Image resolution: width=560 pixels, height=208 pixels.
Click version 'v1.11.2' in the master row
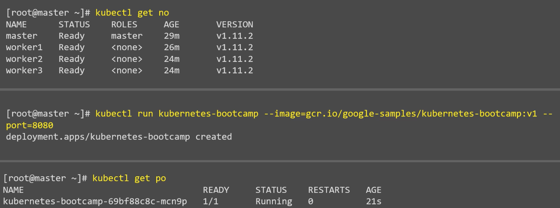(235, 36)
